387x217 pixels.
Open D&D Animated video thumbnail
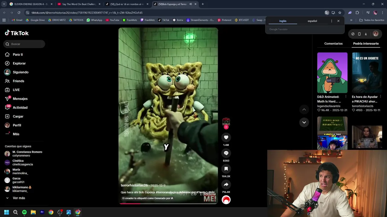332,73
